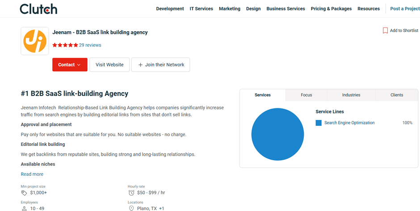Click the person icon beside 10 - 49
420x211 pixels.
click(24, 209)
